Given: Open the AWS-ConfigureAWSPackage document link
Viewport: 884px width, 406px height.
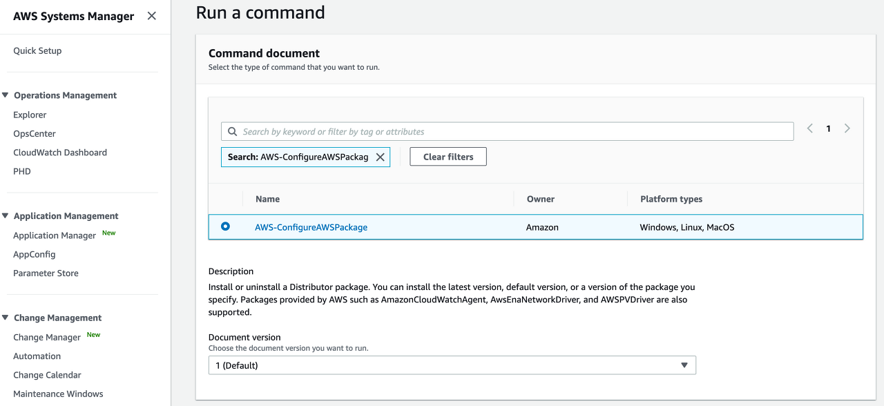Looking at the screenshot, I should 311,227.
